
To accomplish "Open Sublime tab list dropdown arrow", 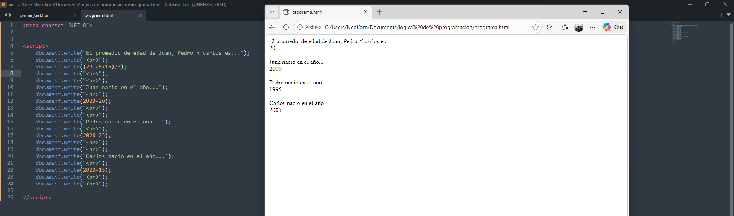I will [729, 15].
